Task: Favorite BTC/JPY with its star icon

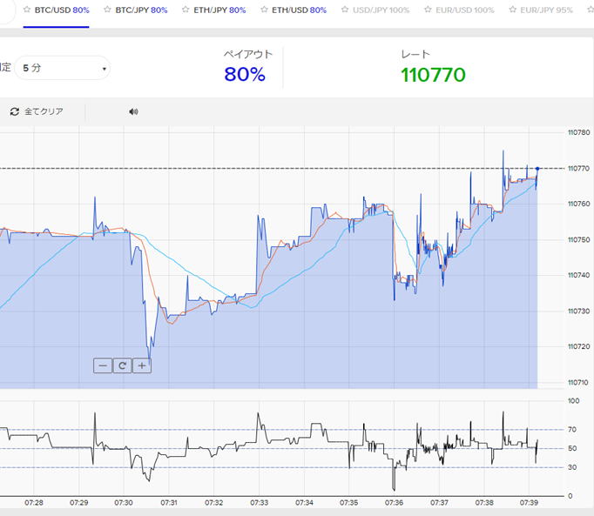Action: [x=107, y=10]
